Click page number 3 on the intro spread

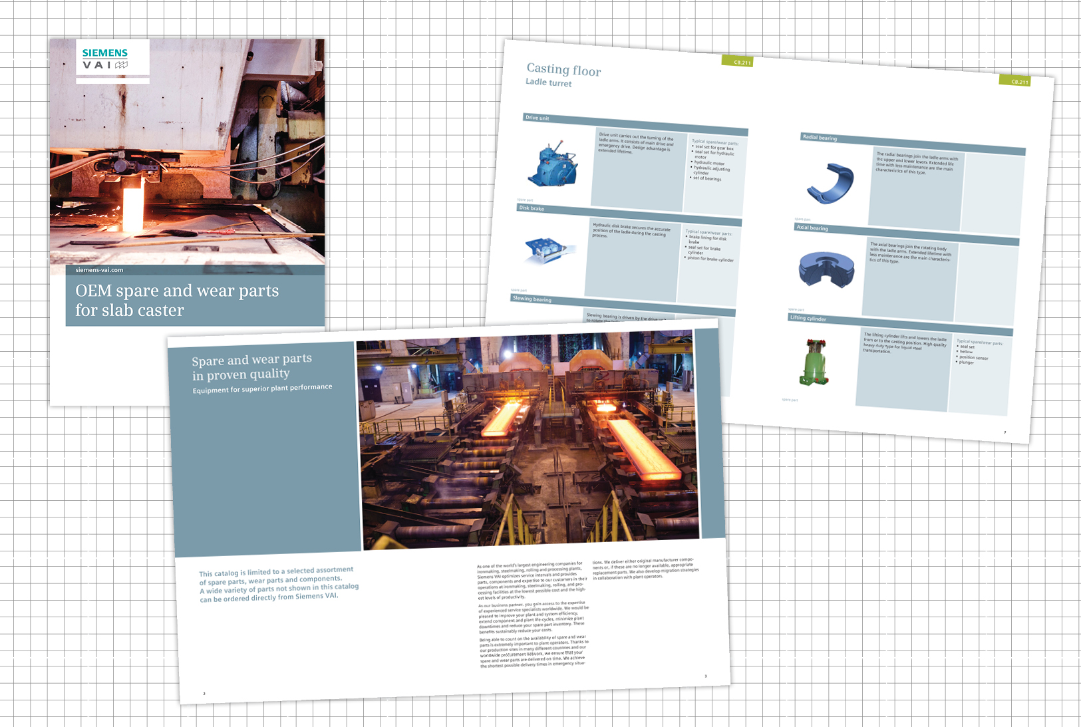[x=706, y=676]
